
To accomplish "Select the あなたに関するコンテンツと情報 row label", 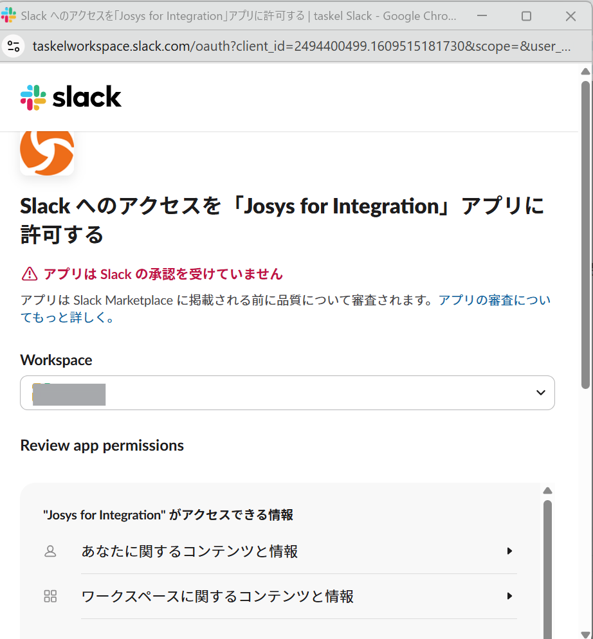I will 190,551.
